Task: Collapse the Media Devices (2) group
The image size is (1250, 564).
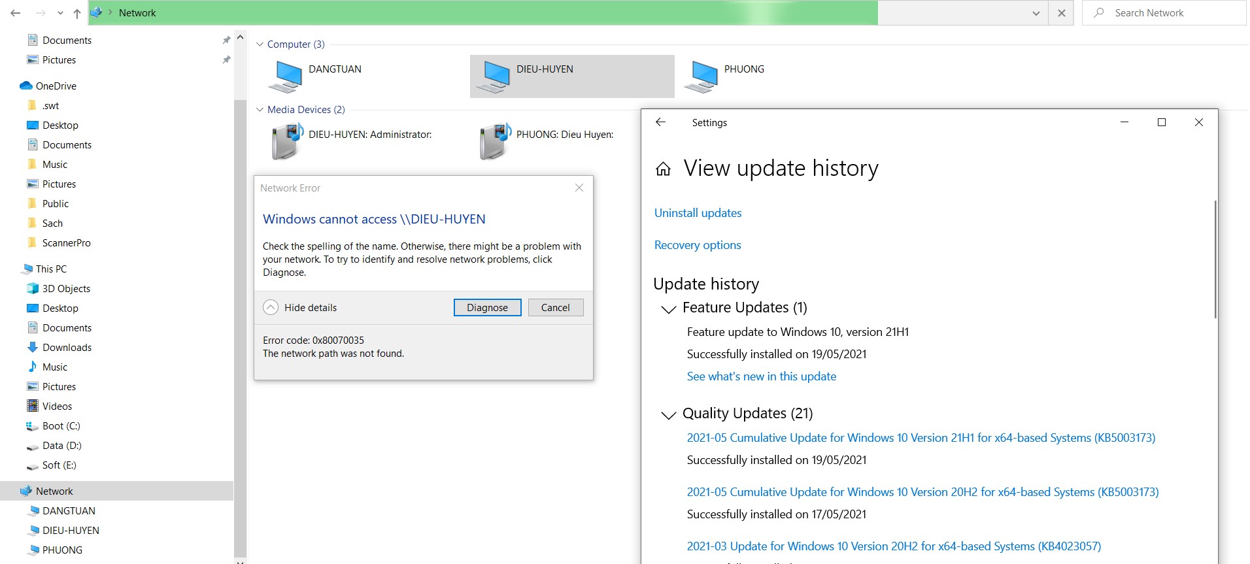Action: point(260,110)
